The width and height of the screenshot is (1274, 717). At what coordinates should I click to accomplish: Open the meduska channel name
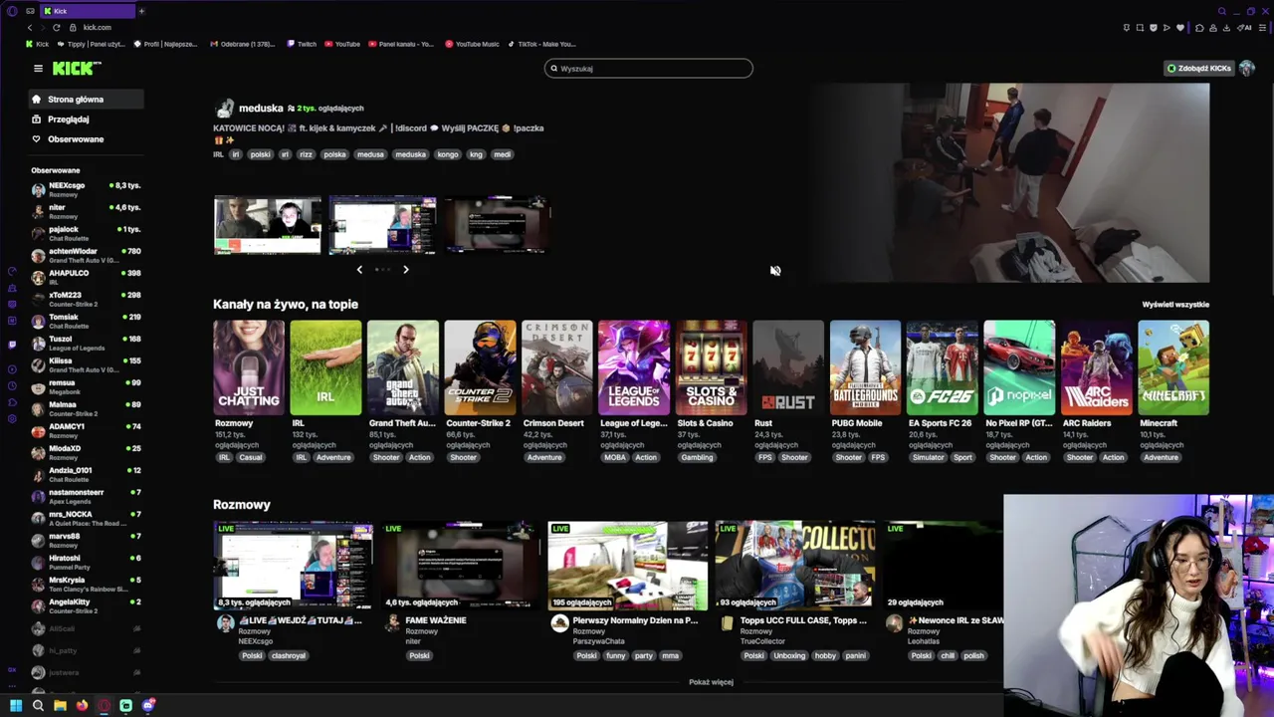261,108
